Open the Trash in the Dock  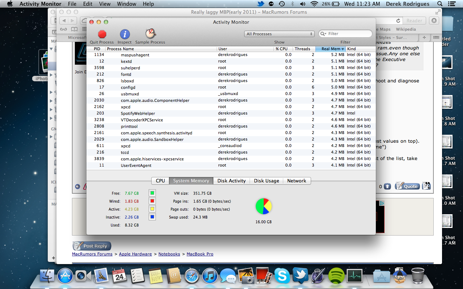[418, 276]
